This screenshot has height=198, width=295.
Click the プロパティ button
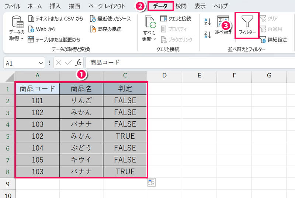point(174,29)
